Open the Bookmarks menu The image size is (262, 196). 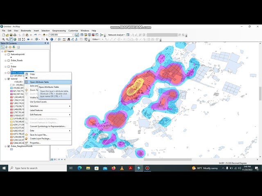[26, 31]
